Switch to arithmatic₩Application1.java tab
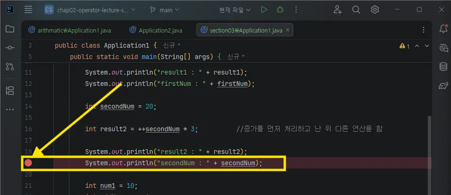The image size is (451, 195). pos(69,30)
